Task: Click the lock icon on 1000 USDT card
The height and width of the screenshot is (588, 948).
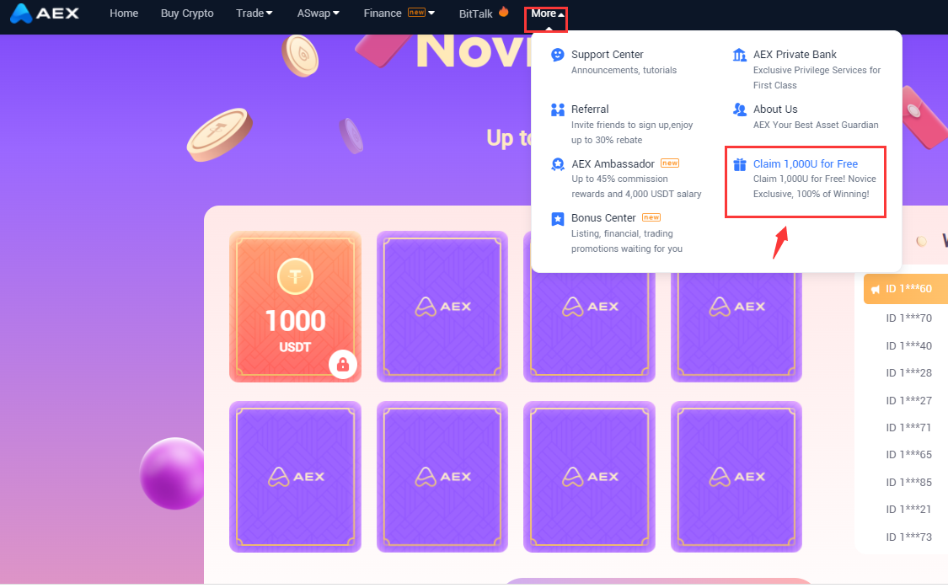Action: coord(343,365)
